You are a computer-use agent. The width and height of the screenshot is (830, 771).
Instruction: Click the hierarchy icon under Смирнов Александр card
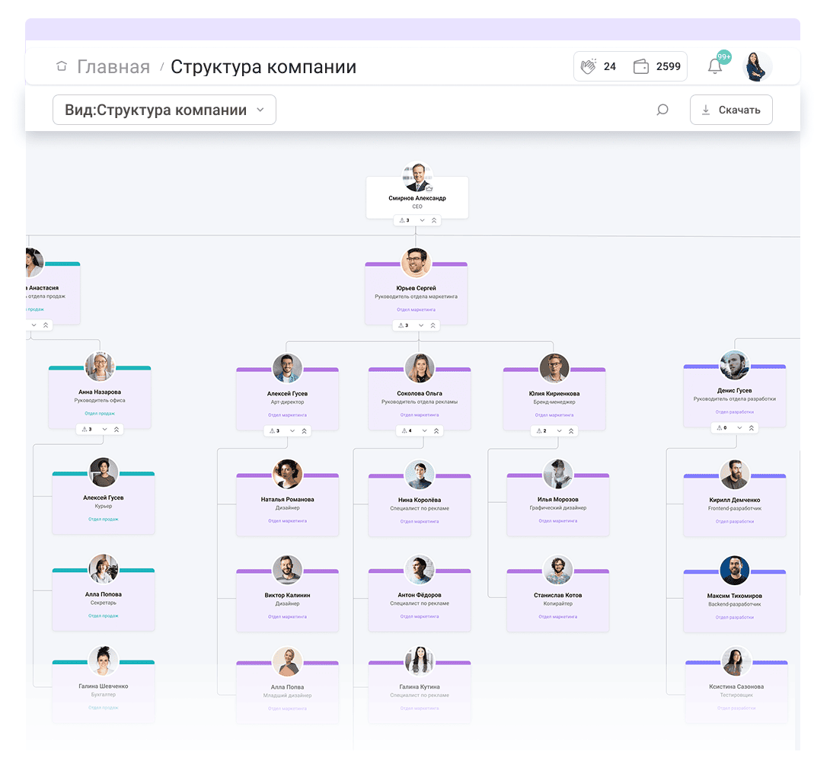coord(402,220)
